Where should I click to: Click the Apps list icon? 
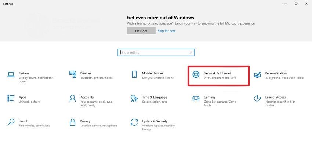click(x=11, y=98)
